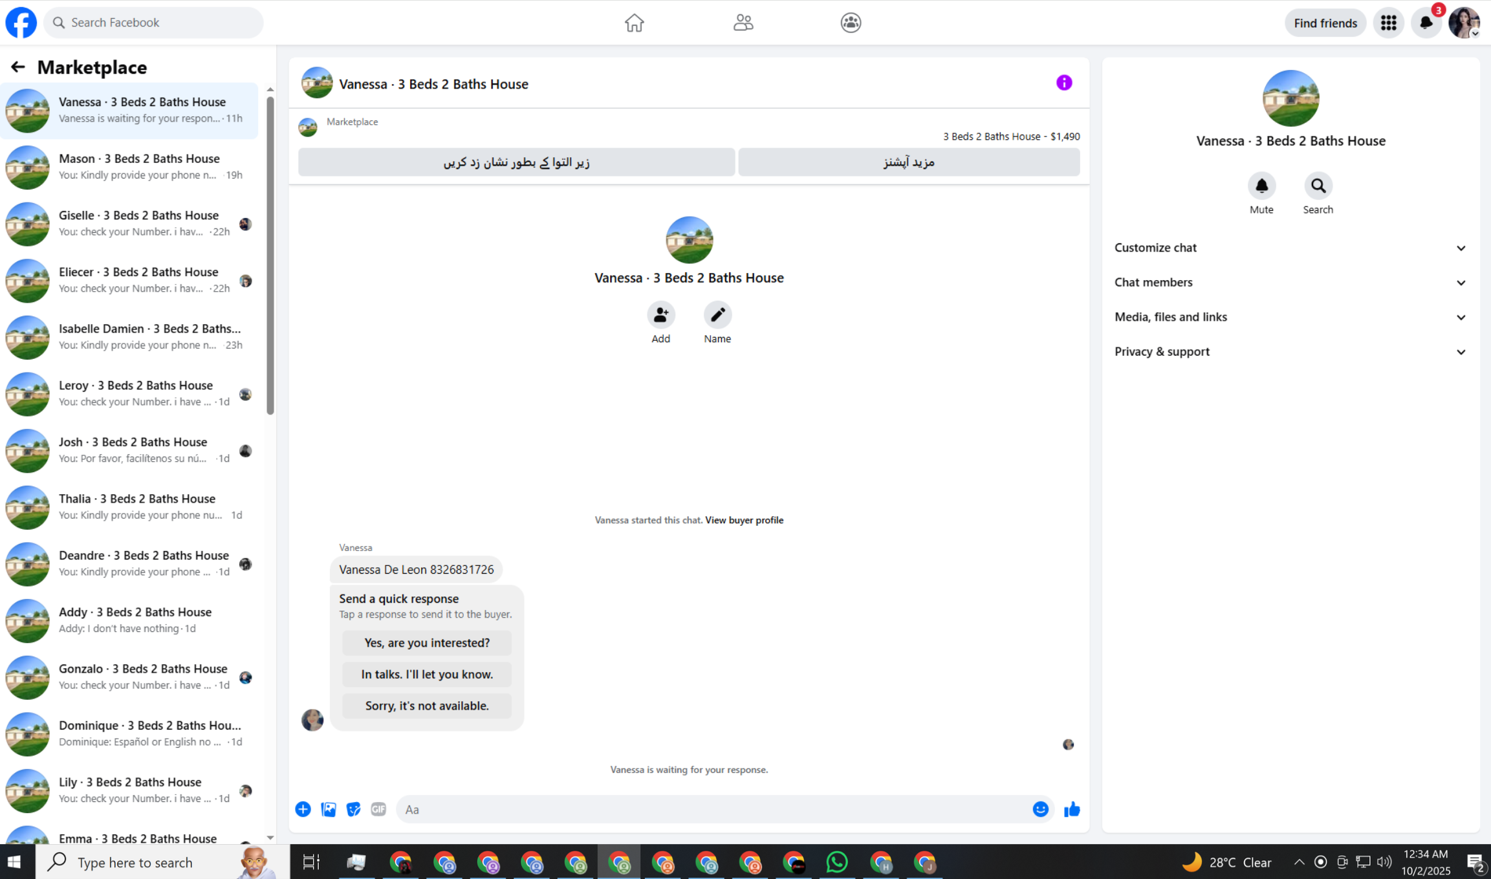Go to Facebook Home tab
The image size is (1491, 879).
(x=634, y=23)
